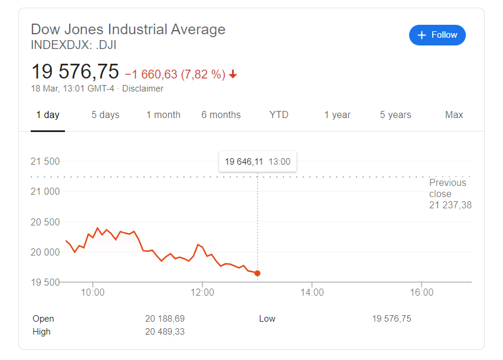
Task: Select the YTD tab
Action: [x=279, y=115]
